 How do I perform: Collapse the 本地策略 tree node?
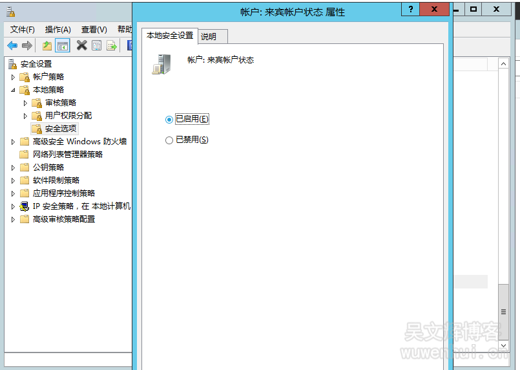point(13,90)
